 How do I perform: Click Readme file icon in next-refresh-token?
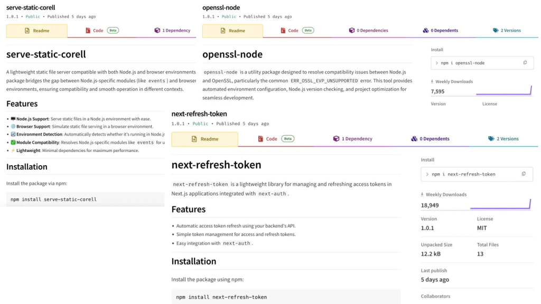(194, 139)
